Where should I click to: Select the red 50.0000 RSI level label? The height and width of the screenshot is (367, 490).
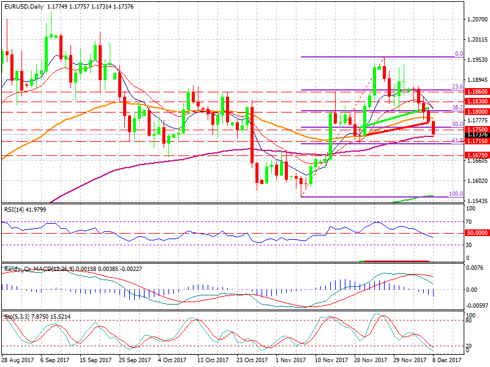pos(477,233)
